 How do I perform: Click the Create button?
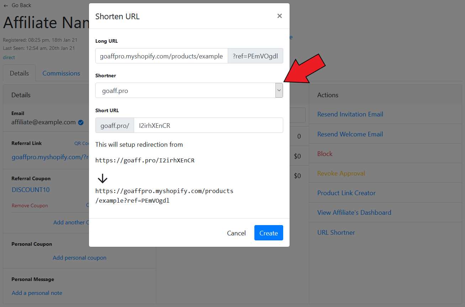(x=269, y=233)
